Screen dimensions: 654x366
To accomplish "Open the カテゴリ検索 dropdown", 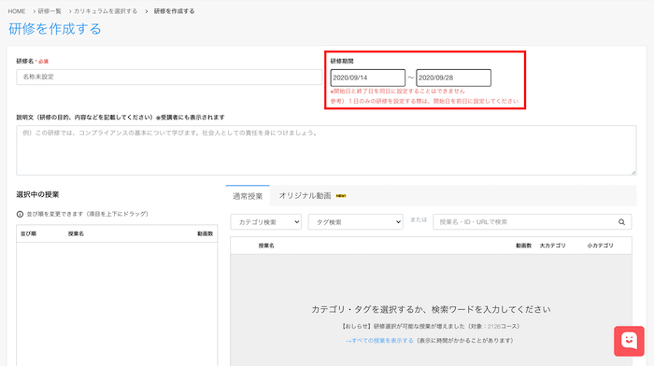I will click(265, 222).
